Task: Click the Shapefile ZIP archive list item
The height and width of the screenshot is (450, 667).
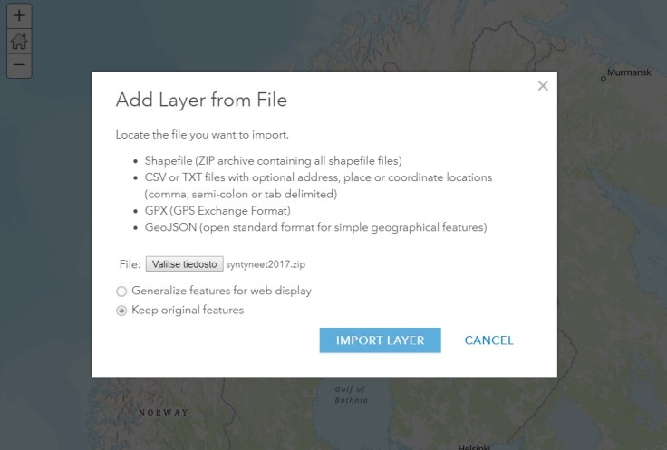Action: (272, 160)
